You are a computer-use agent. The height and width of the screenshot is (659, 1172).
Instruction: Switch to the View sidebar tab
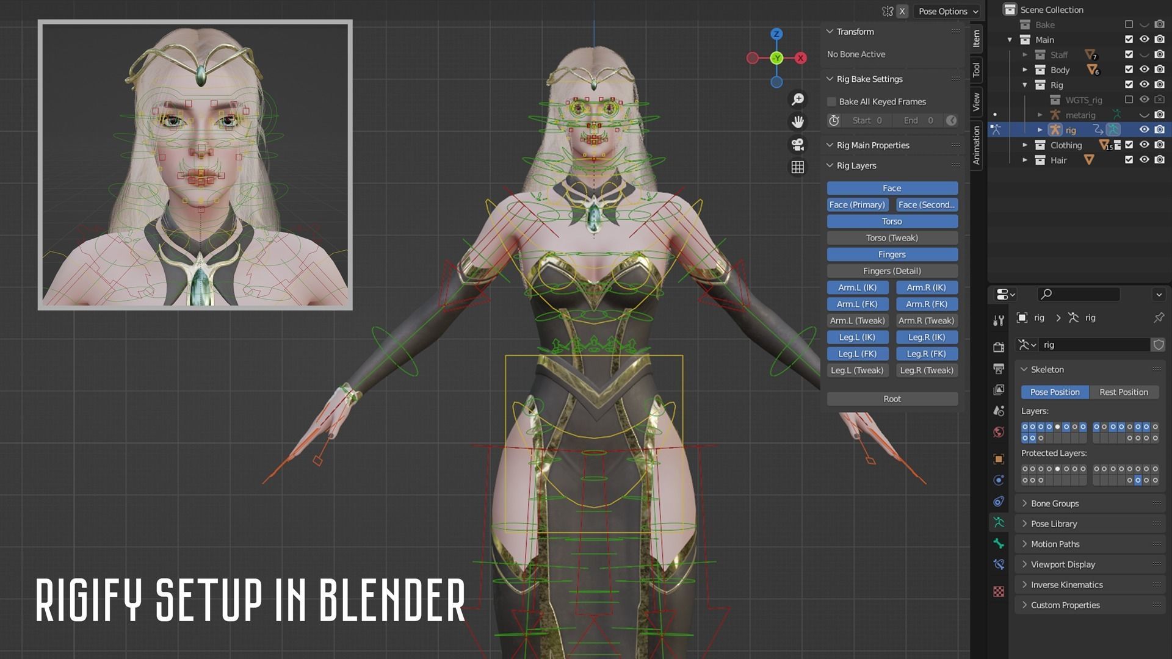[976, 102]
